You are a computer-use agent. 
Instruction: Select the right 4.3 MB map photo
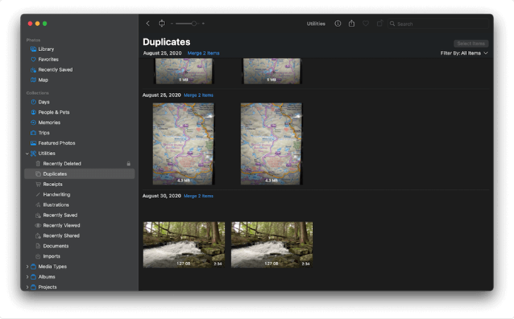click(x=271, y=144)
